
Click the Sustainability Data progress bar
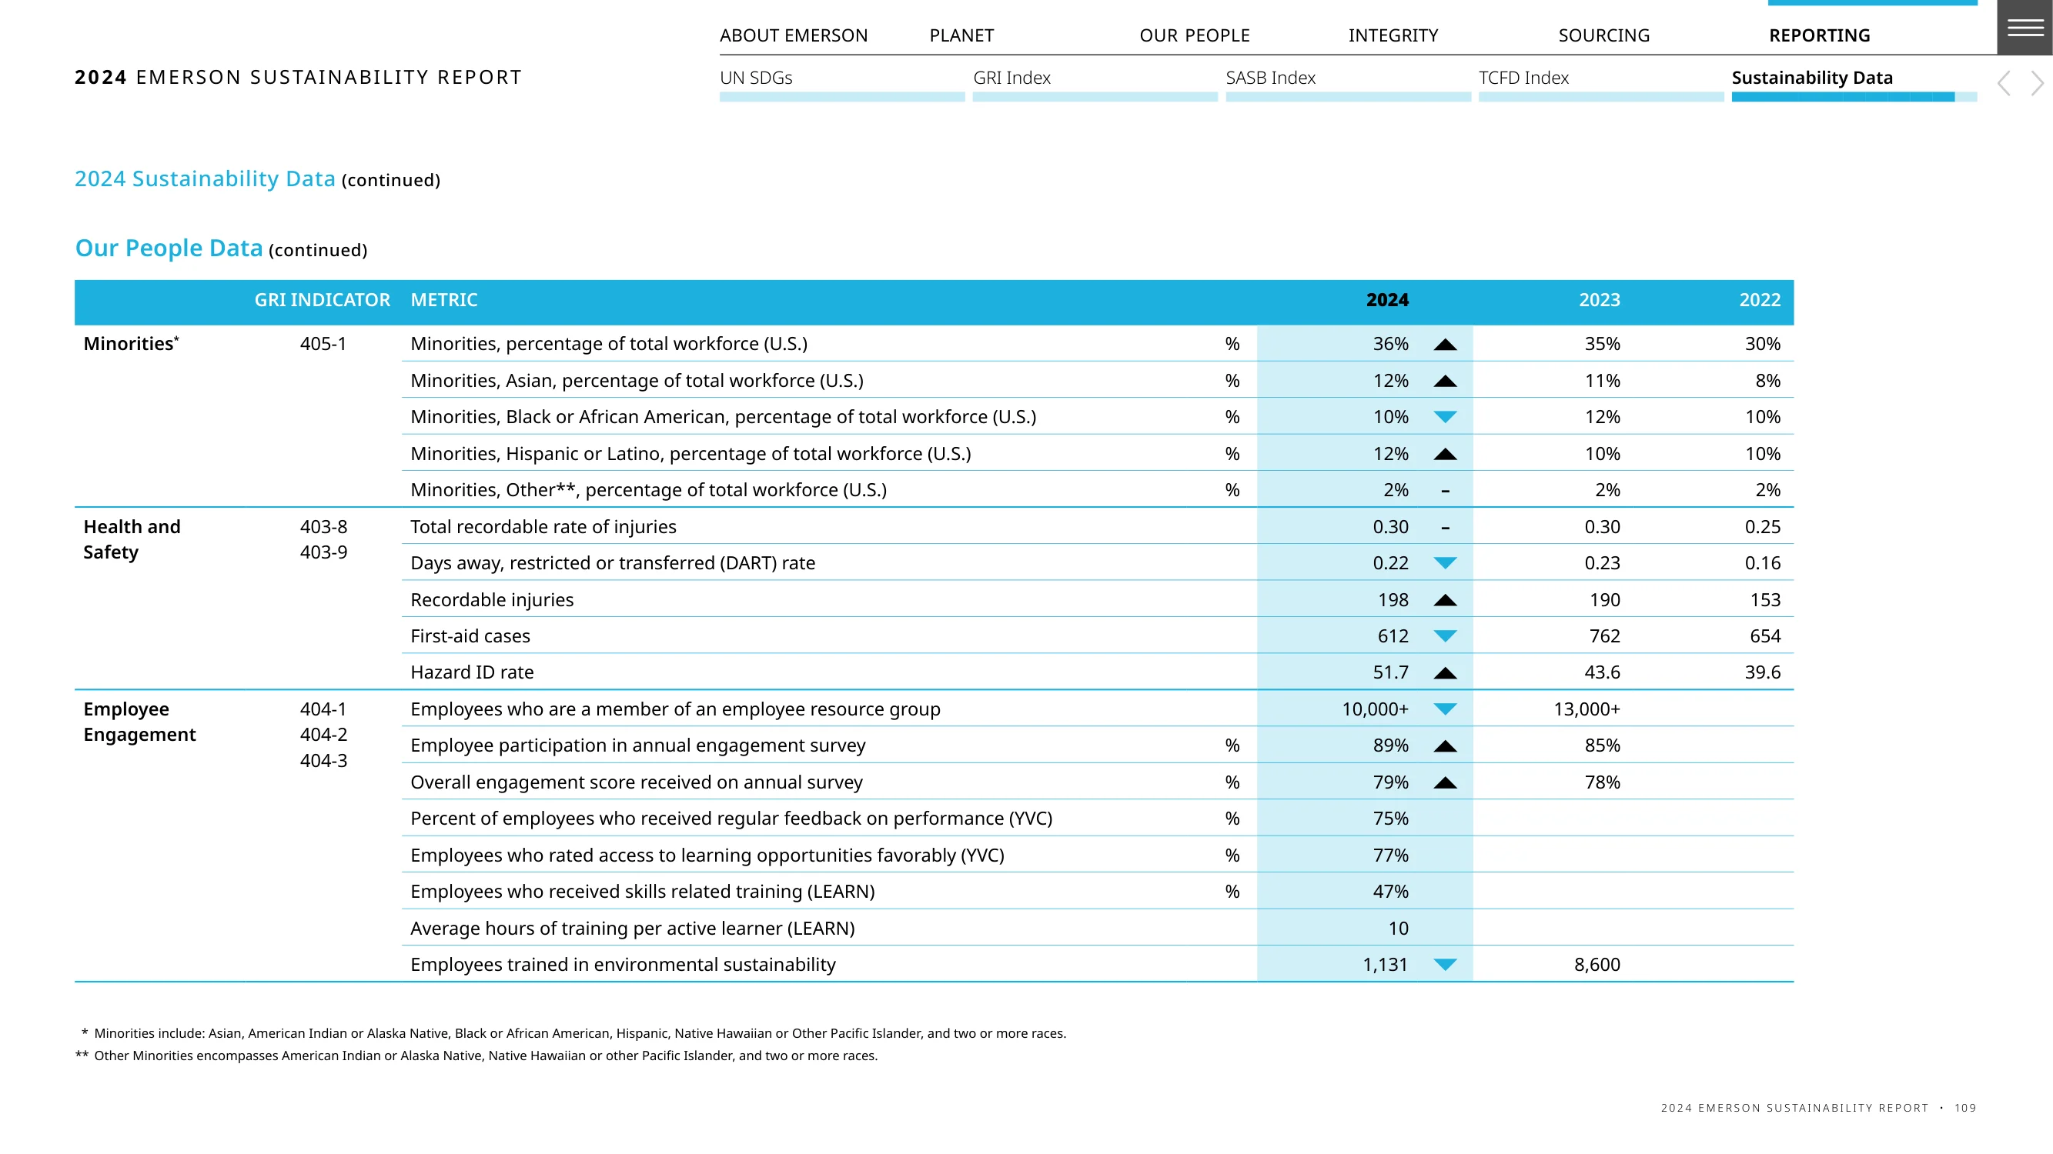[1854, 97]
